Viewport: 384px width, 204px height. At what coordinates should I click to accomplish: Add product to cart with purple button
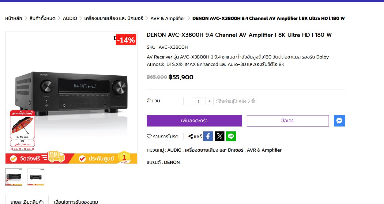tap(194, 121)
